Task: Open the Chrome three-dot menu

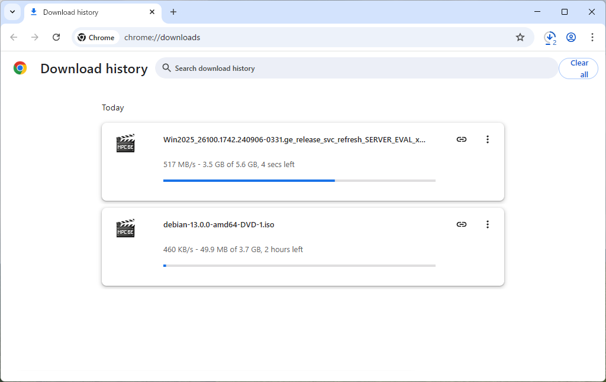Action: tap(592, 37)
